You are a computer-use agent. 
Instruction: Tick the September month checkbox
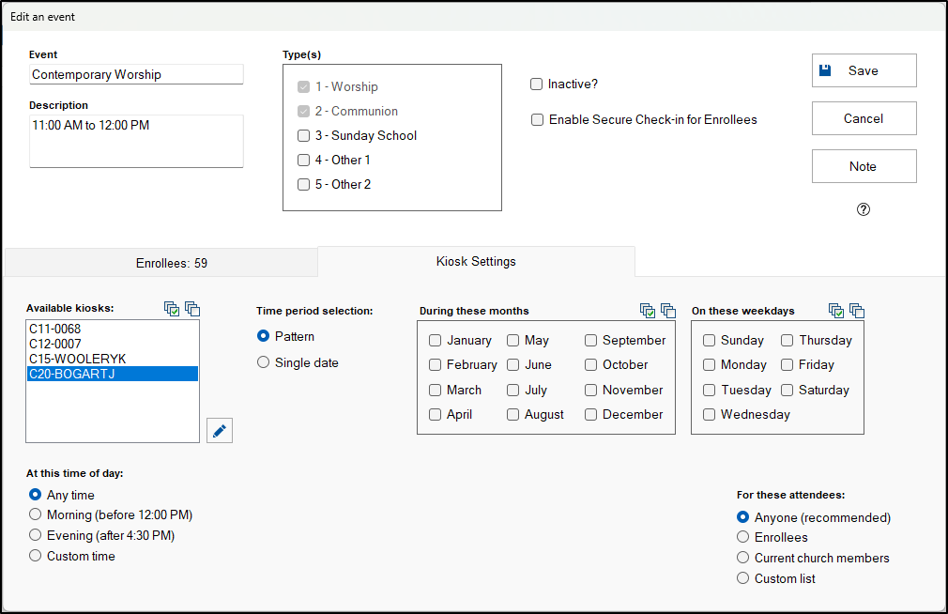592,340
